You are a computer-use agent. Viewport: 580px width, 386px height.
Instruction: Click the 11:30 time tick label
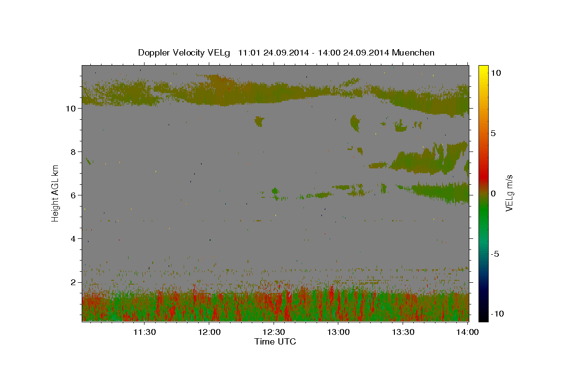(x=145, y=332)
